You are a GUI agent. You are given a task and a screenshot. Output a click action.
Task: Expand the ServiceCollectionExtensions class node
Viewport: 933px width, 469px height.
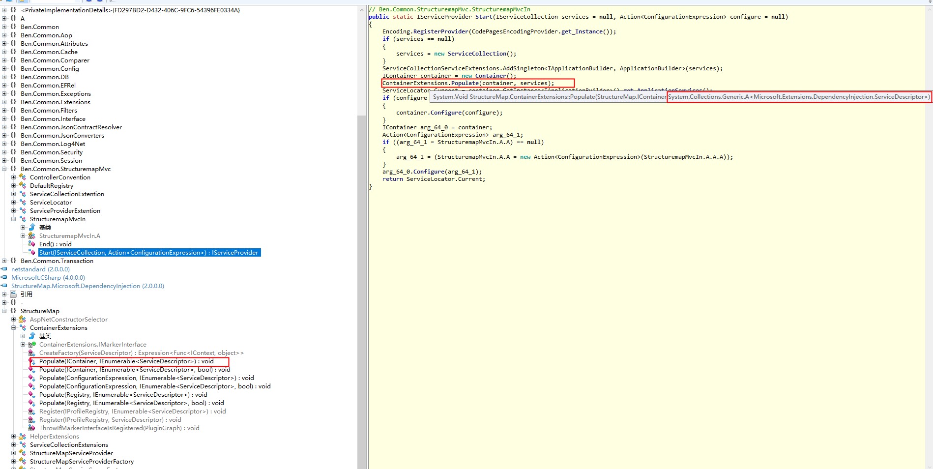pos(14,444)
